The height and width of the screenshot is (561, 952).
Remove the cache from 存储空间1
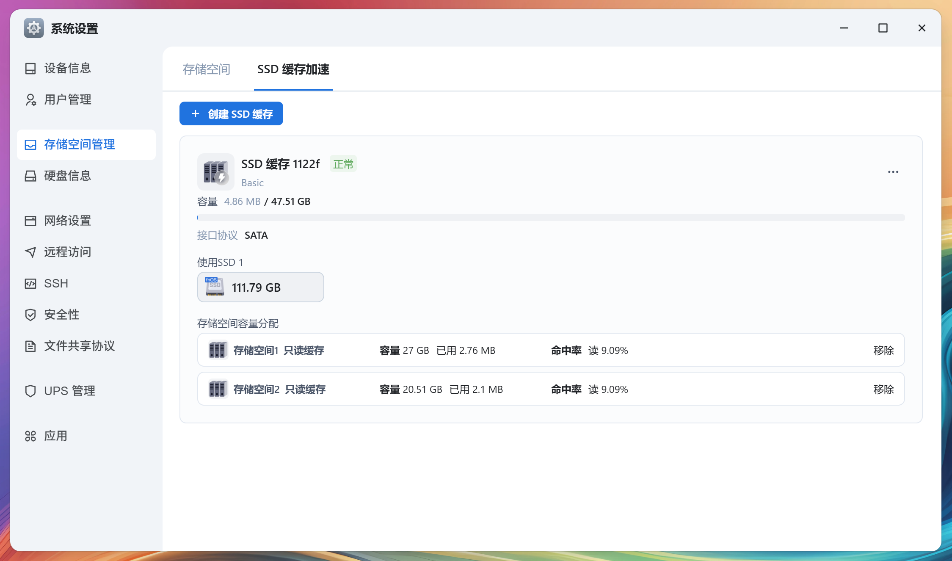(x=884, y=350)
